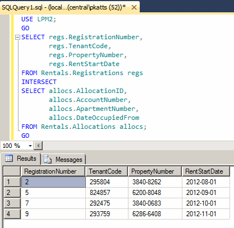Viewport: 234px width, 228px height.
Task: Switch to the Messages tab
Action: click(63, 159)
